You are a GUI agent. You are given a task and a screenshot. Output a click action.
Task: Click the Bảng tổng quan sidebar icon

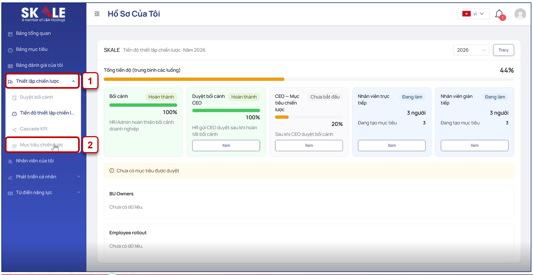(10, 34)
